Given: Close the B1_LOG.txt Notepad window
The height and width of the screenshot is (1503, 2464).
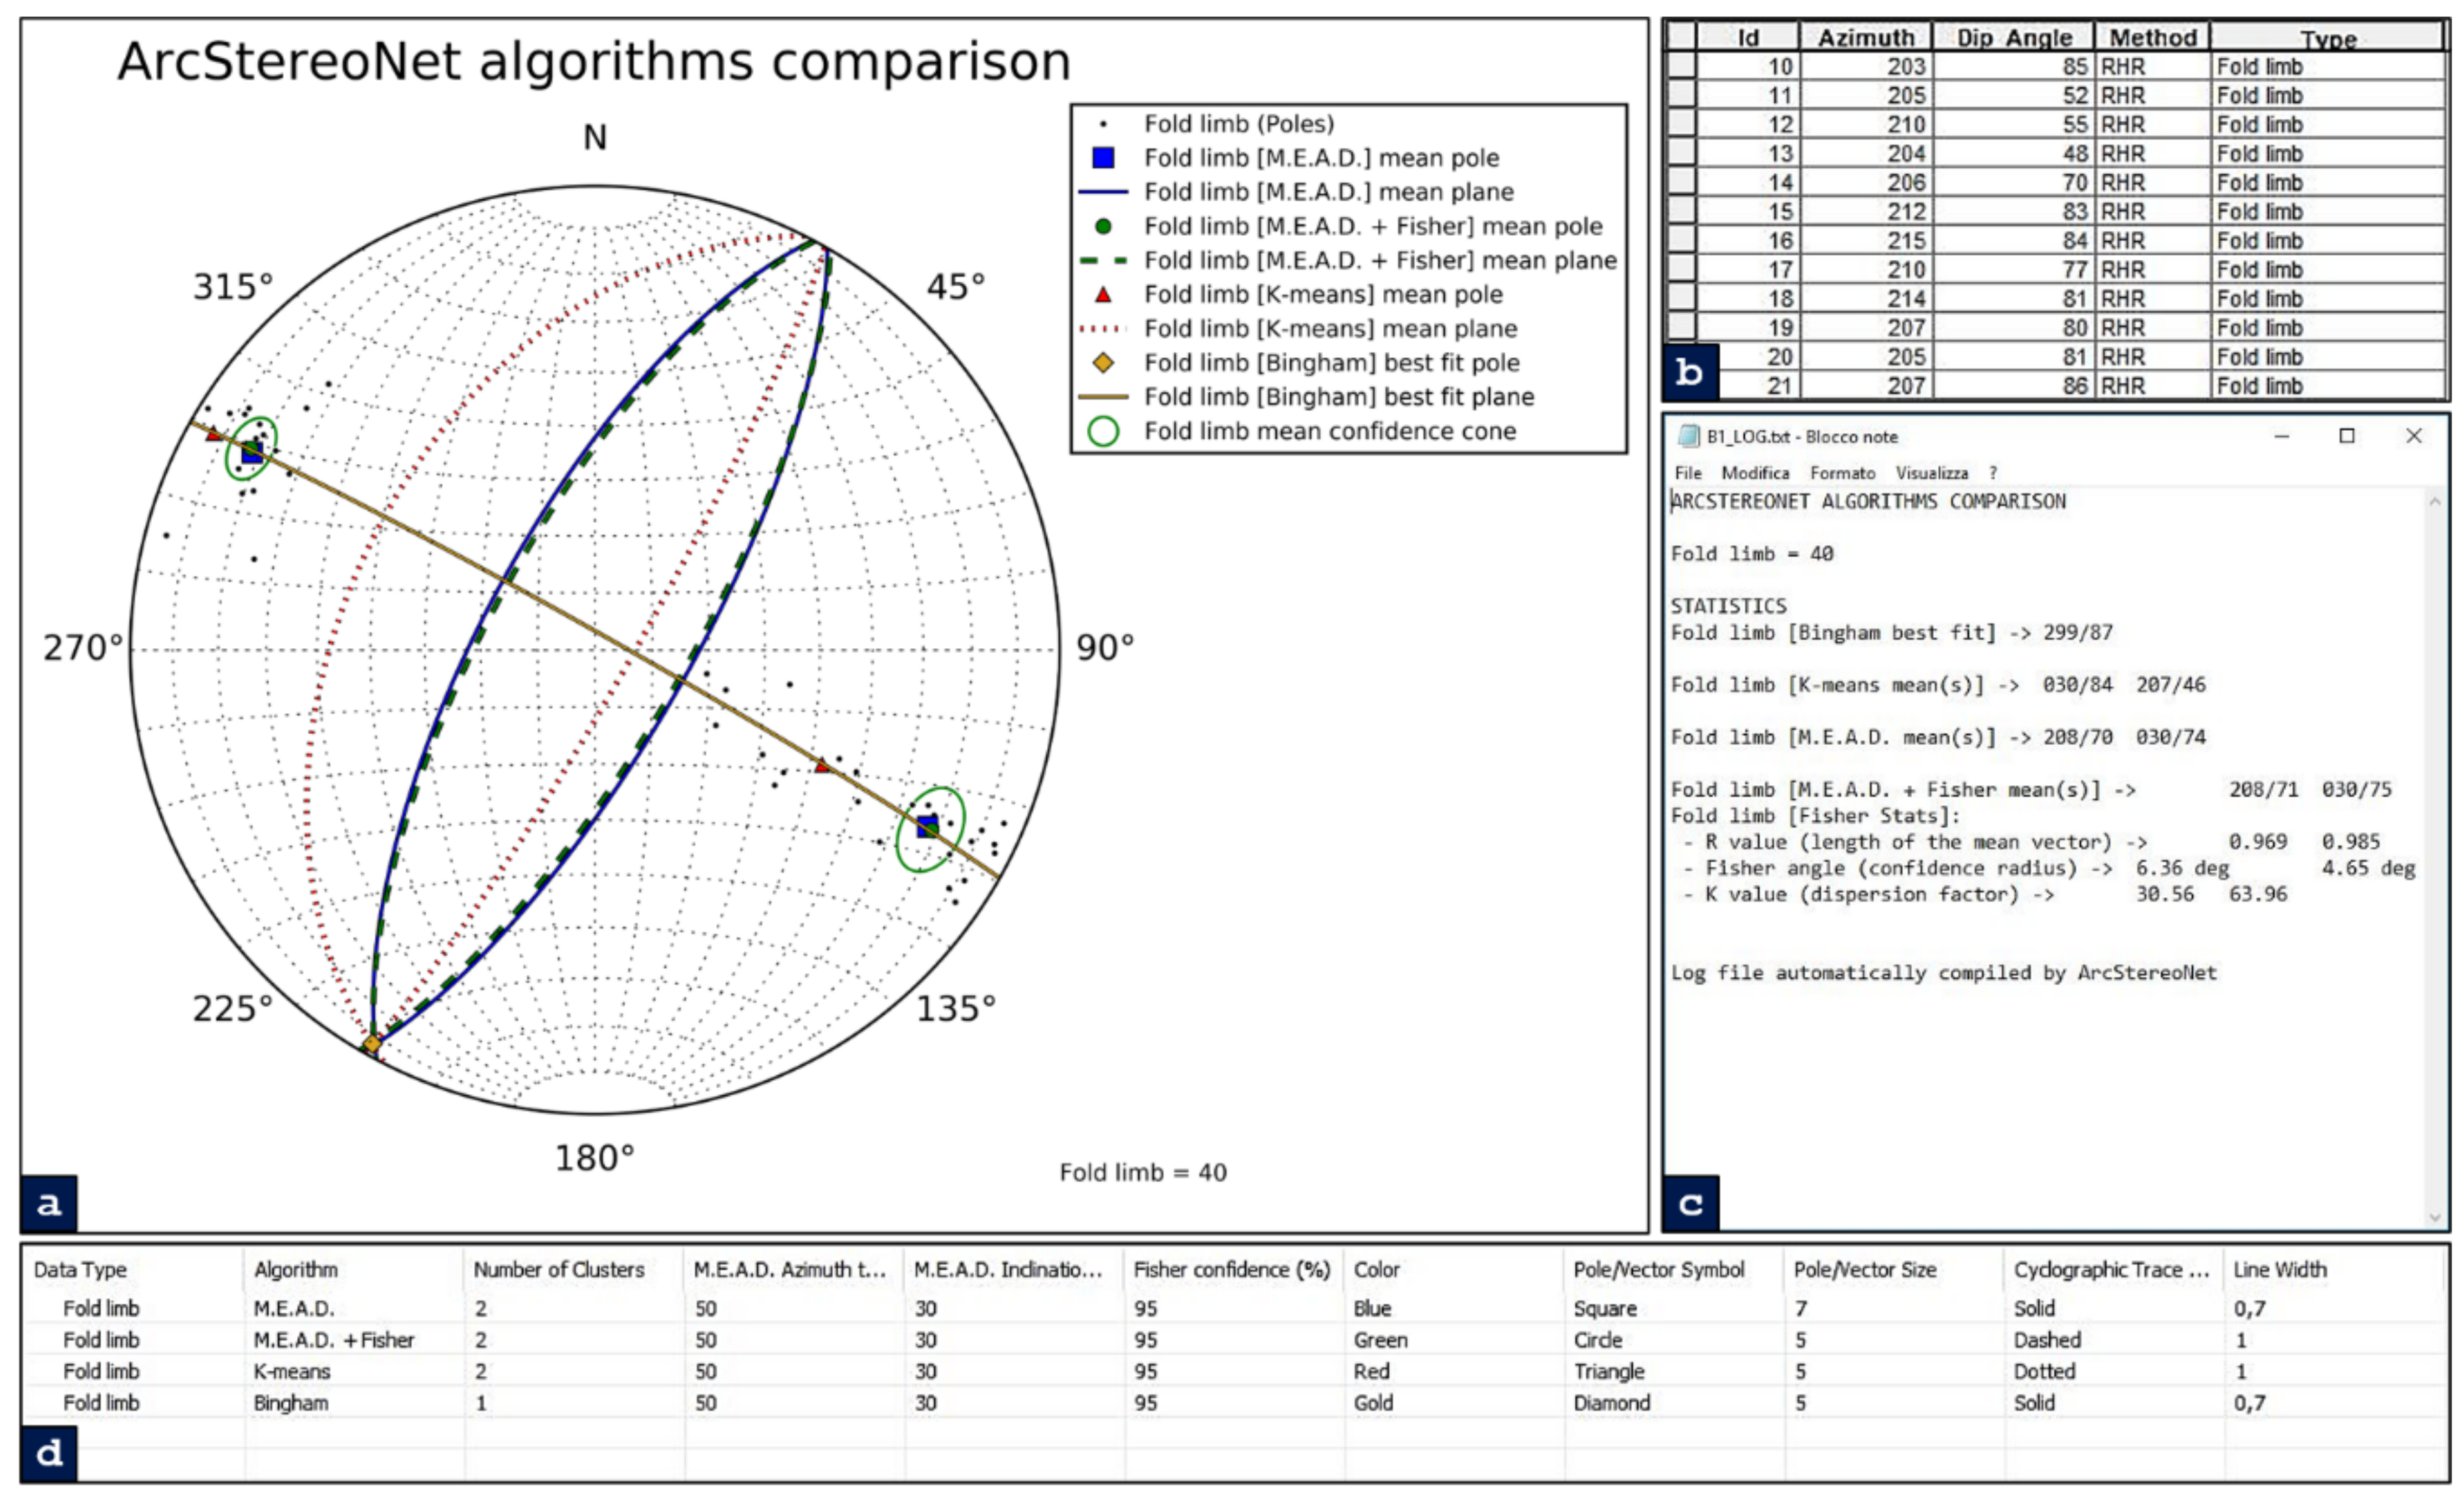Looking at the screenshot, I should (2413, 435).
